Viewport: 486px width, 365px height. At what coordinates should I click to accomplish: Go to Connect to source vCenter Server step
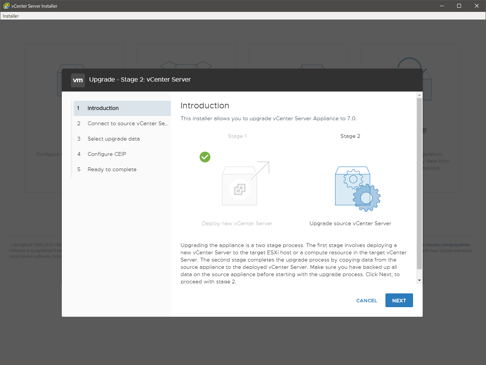tap(127, 124)
